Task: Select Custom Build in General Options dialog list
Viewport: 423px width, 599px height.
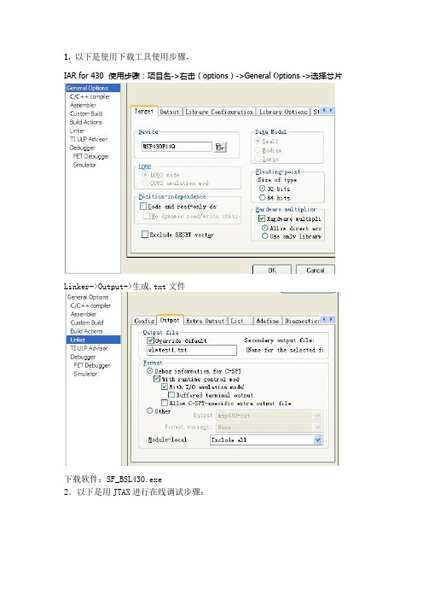Action: click(86, 113)
